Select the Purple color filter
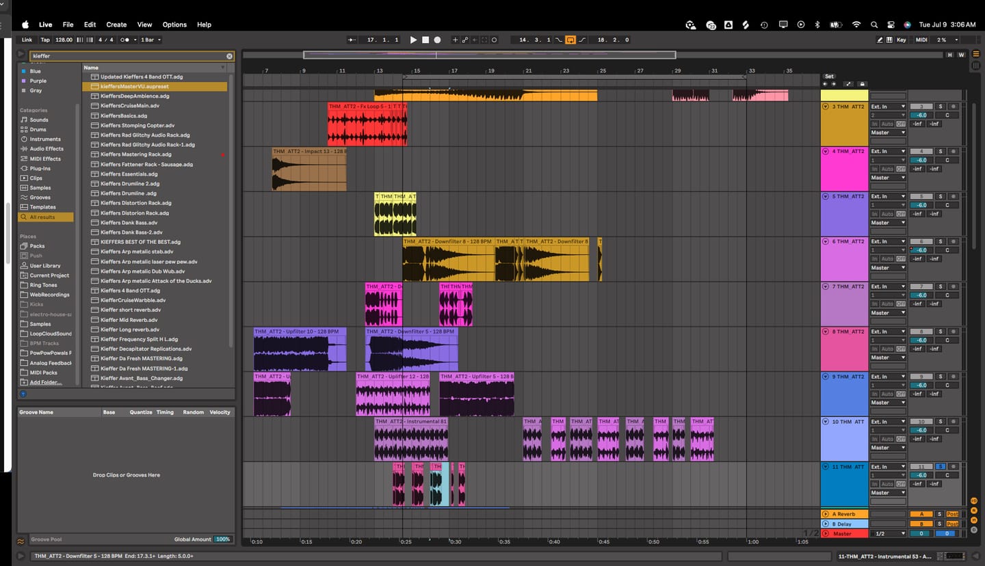The width and height of the screenshot is (985, 566). [38, 81]
